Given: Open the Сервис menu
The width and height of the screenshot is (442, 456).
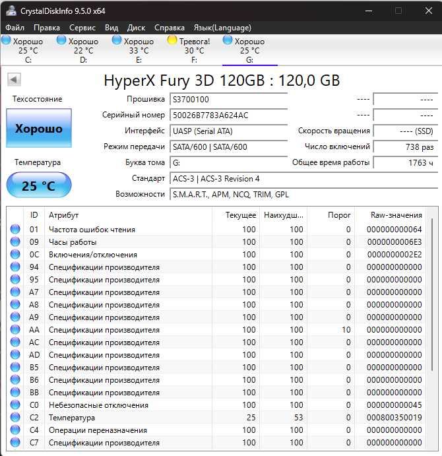Looking at the screenshot, I should tap(82, 28).
